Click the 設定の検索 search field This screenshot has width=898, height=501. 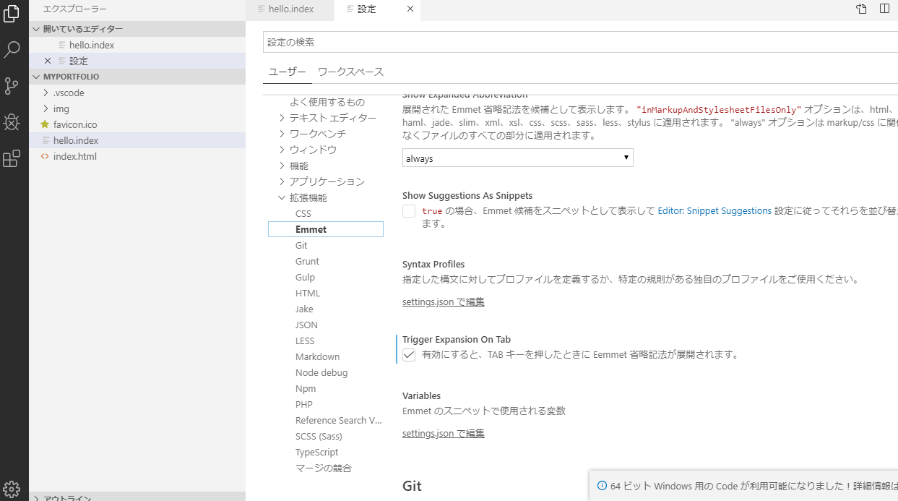pos(580,42)
